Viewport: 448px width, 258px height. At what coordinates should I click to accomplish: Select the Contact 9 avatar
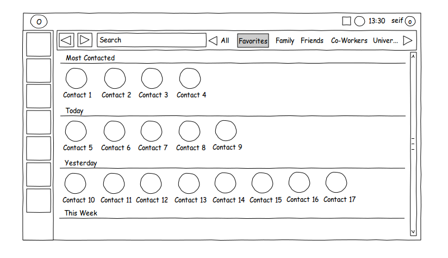[x=226, y=131]
